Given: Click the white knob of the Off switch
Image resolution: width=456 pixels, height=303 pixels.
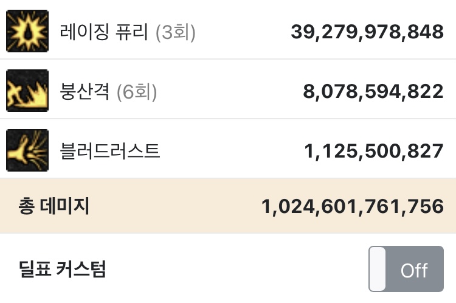Looking at the screenshot, I should click(x=378, y=269).
